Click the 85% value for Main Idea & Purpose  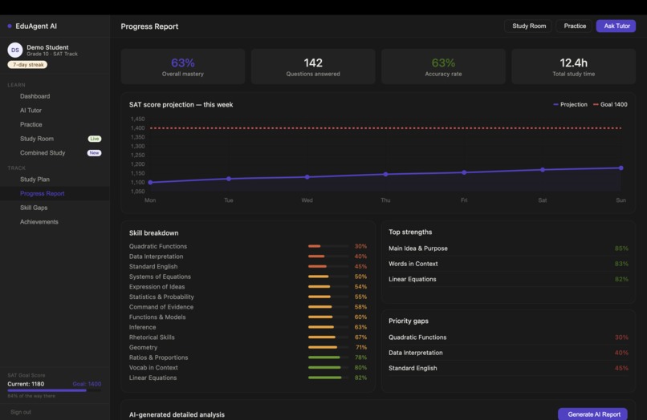tap(621, 248)
